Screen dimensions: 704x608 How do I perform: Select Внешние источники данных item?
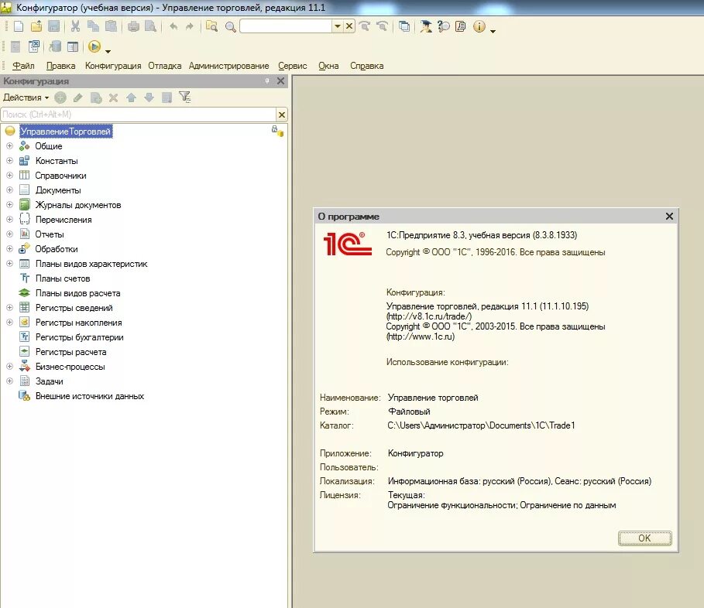click(90, 396)
